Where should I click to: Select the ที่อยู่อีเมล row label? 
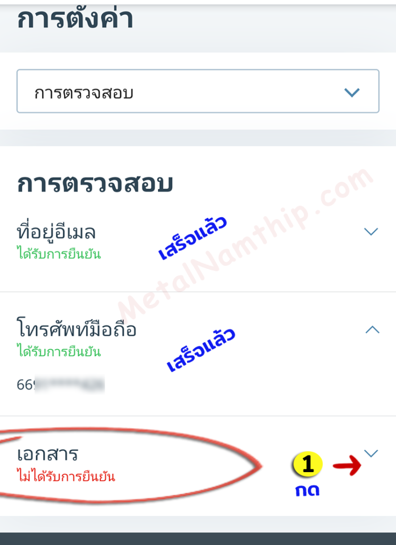(x=56, y=232)
